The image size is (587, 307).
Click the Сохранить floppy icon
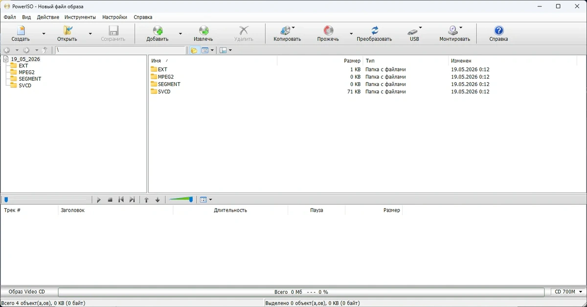[113, 30]
